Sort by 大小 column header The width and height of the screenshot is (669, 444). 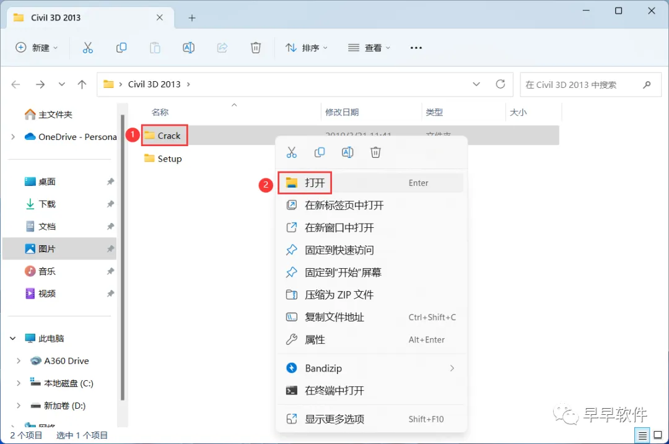click(x=518, y=112)
